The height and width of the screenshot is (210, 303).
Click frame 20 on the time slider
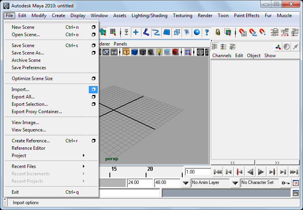click(x=146, y=175)
